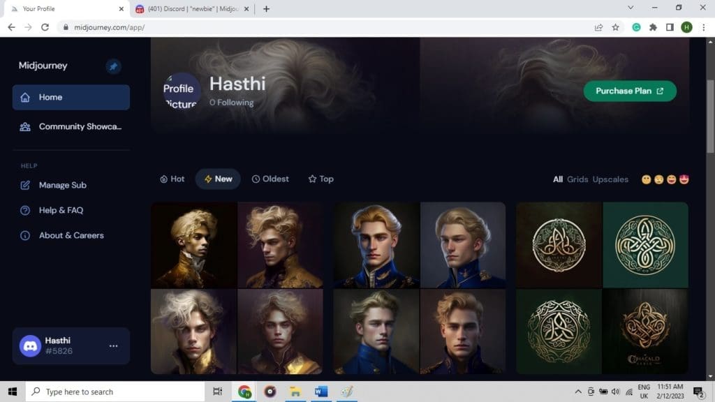Open the notification center icon
Image resolution: width=715 pixels, height=402 pixels.
(699, 392)
